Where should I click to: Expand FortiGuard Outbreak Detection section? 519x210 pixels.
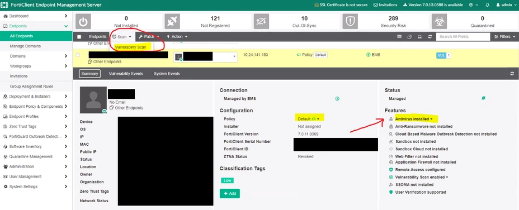click(36, 136)
